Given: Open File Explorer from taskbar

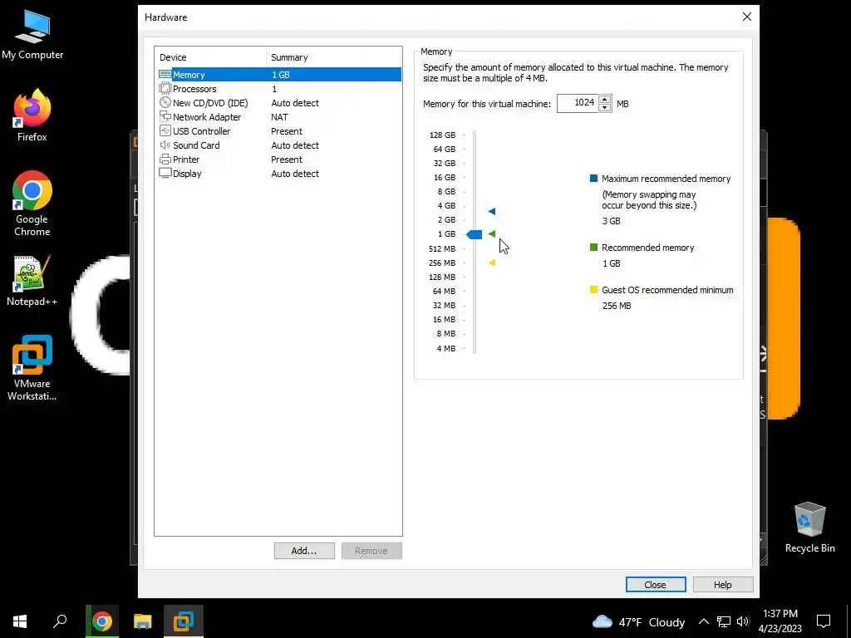Looking at the screenshot, I should tap(142, 621).
